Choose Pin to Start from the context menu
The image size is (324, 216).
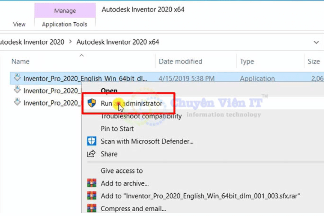pos(117,129)
